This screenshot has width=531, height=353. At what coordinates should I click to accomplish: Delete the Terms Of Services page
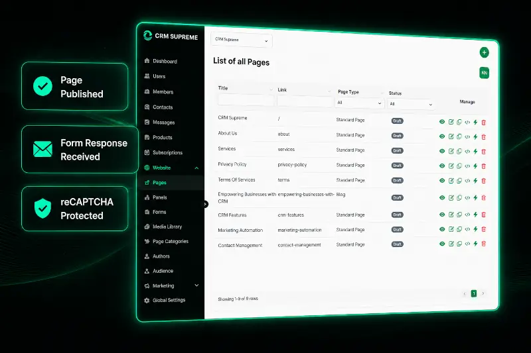[484, 181]
